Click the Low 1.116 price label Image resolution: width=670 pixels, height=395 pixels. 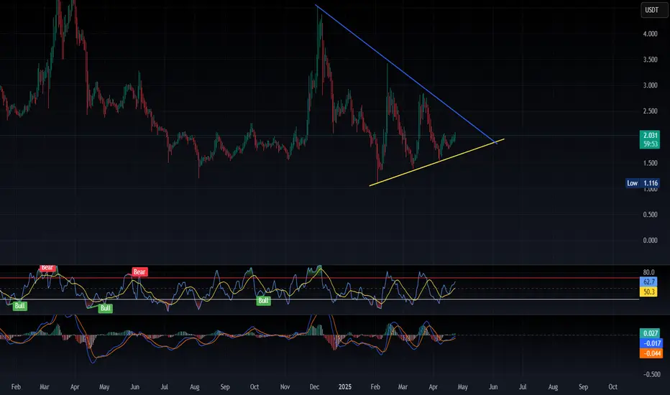click(642, 183)
